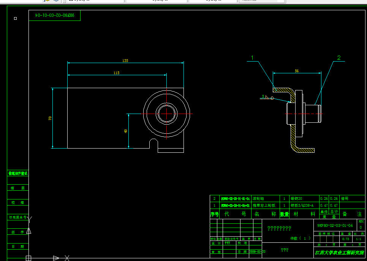Select the 56 dimension on section view

click(297, 71)
